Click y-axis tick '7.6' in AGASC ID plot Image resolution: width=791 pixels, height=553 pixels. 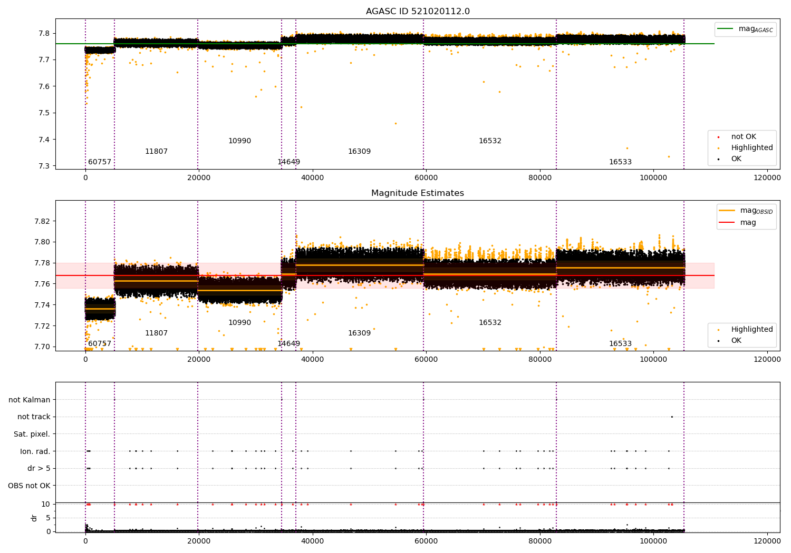[44, 86]
